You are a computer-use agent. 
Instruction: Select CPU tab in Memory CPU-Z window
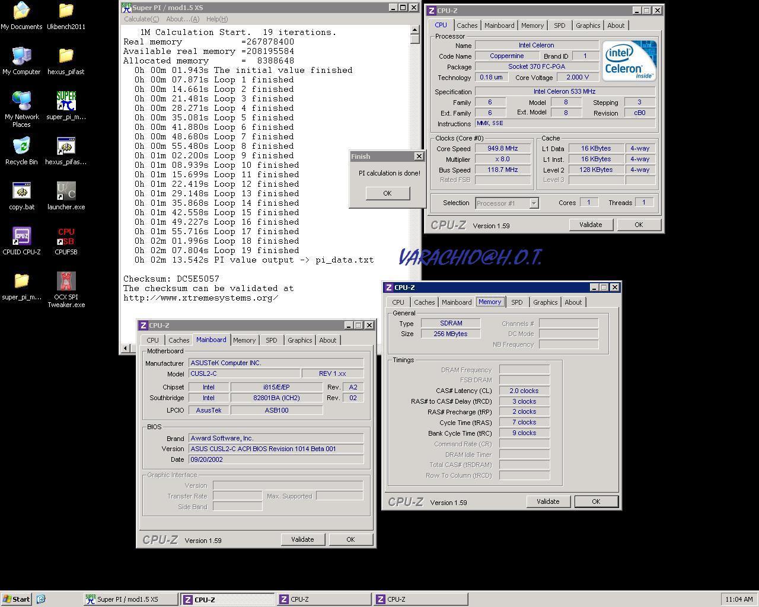click(x=398, y=302)
